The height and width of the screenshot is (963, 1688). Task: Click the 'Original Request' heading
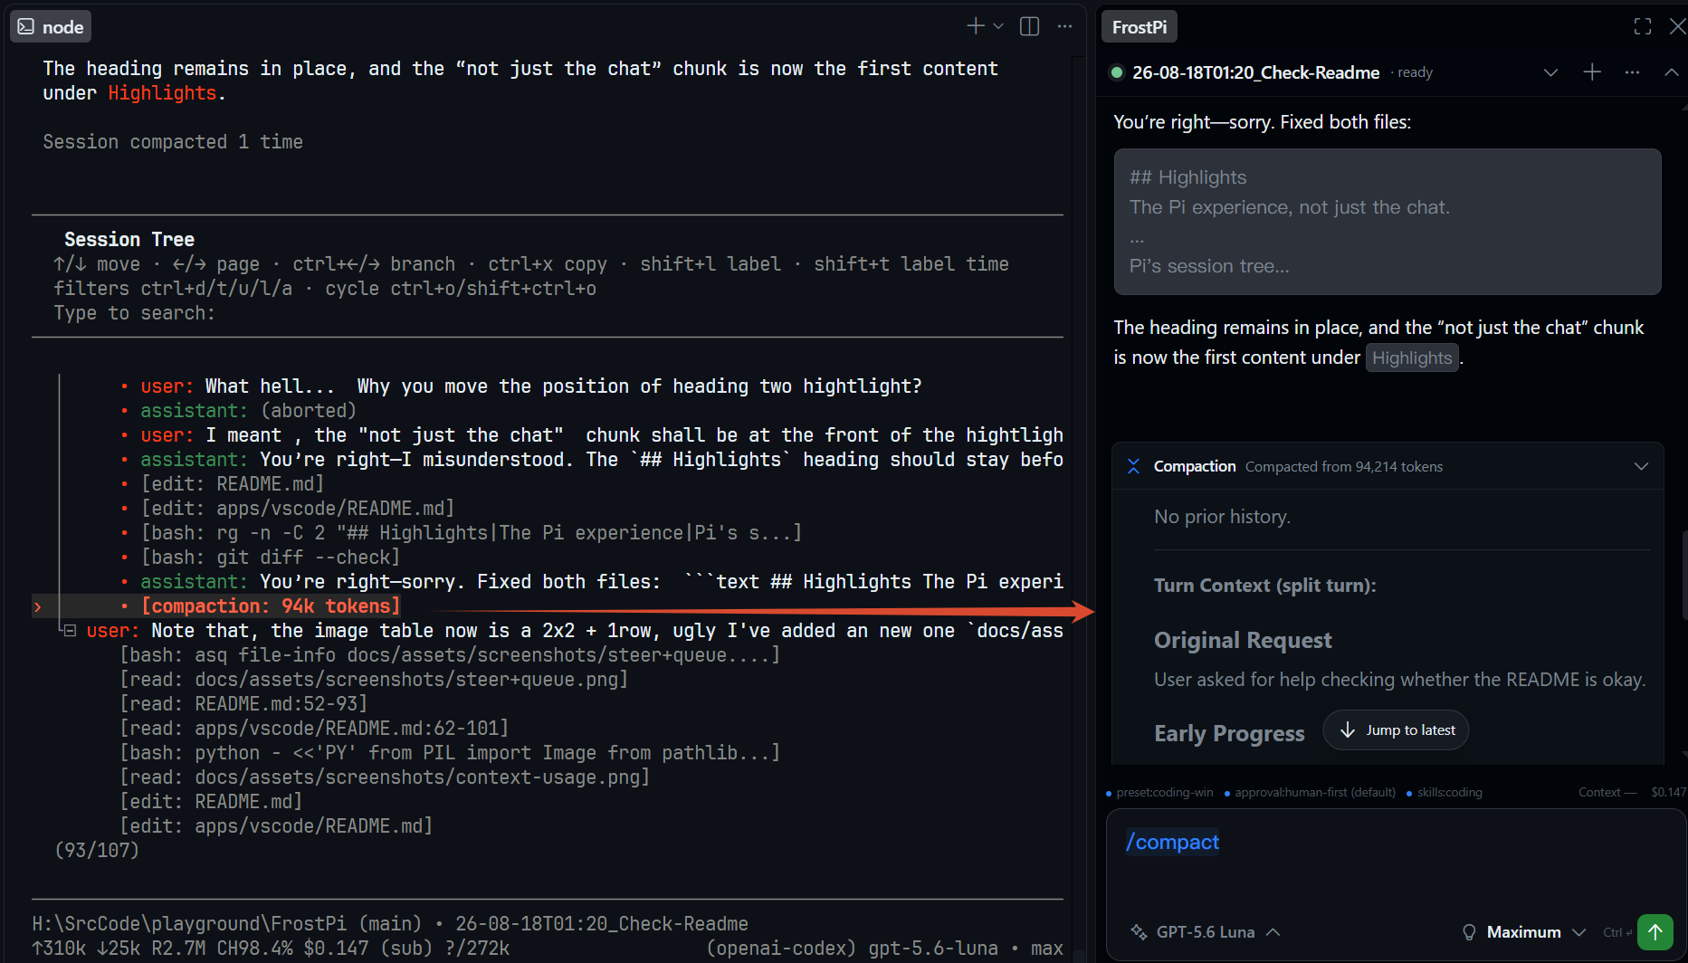pos(1243,641)
